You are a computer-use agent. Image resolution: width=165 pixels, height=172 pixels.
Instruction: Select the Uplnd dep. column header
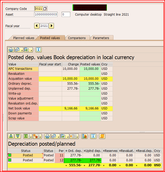[92, 151]
